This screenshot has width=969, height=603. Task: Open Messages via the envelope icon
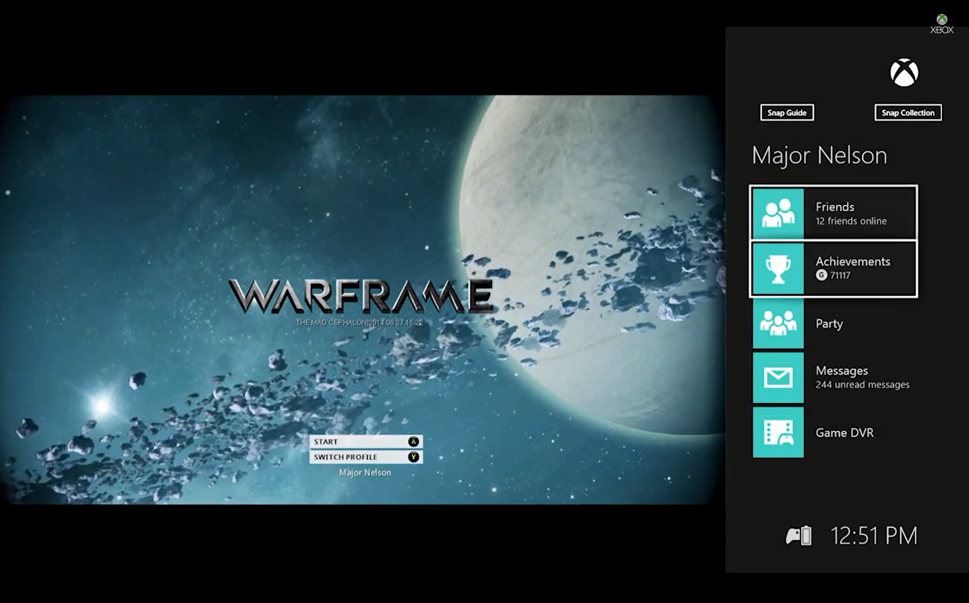pyautogui.click(x=777, y=378)
